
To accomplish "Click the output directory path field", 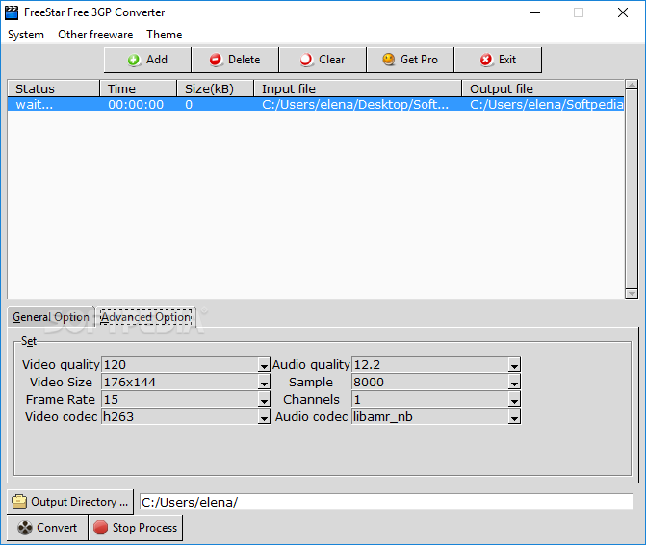I will (386, 502).
